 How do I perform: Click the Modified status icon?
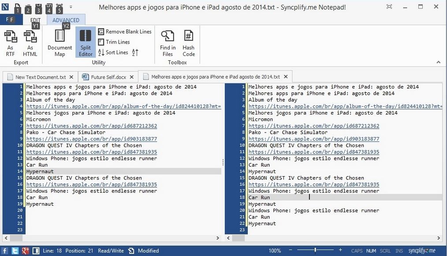point(131,251)
